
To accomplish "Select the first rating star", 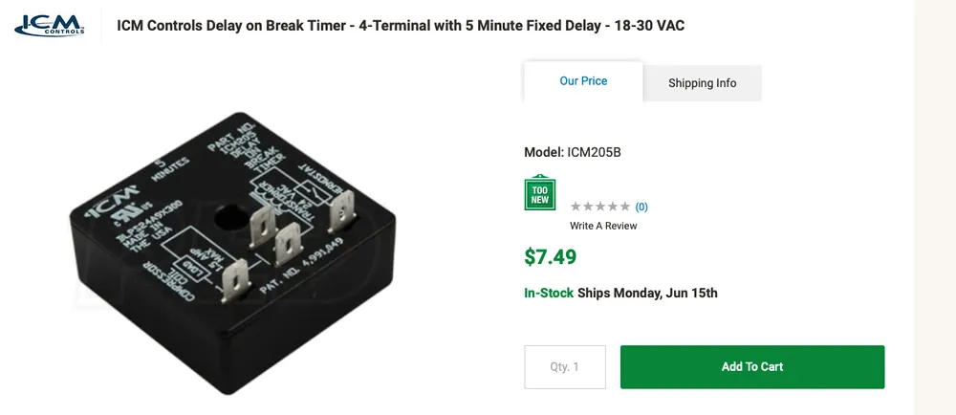I will pos(576,207).
